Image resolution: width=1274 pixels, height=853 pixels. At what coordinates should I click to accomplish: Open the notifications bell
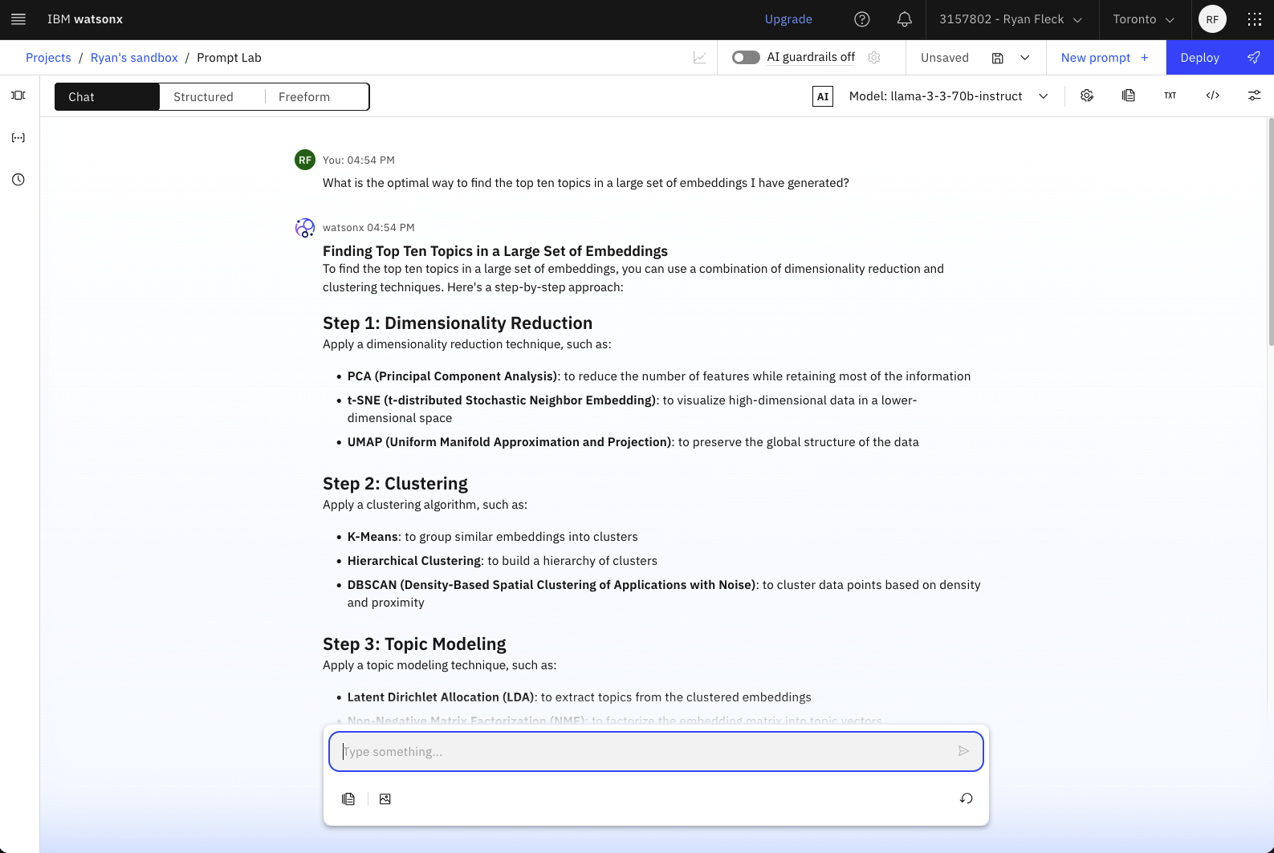click(x=904, y=19)
